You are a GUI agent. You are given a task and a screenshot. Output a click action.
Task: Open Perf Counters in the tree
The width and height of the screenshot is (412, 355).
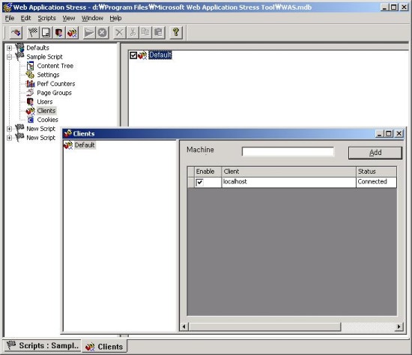[x=56, y=84]
